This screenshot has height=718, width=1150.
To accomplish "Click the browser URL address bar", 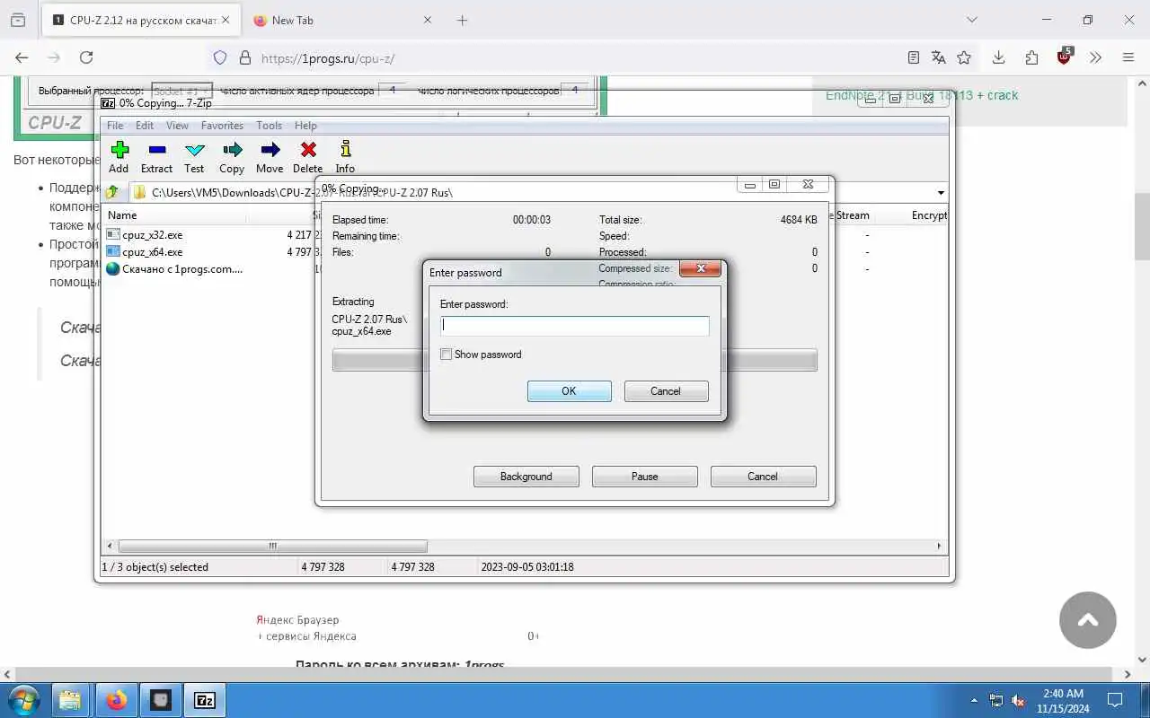I will coord(575,58).
